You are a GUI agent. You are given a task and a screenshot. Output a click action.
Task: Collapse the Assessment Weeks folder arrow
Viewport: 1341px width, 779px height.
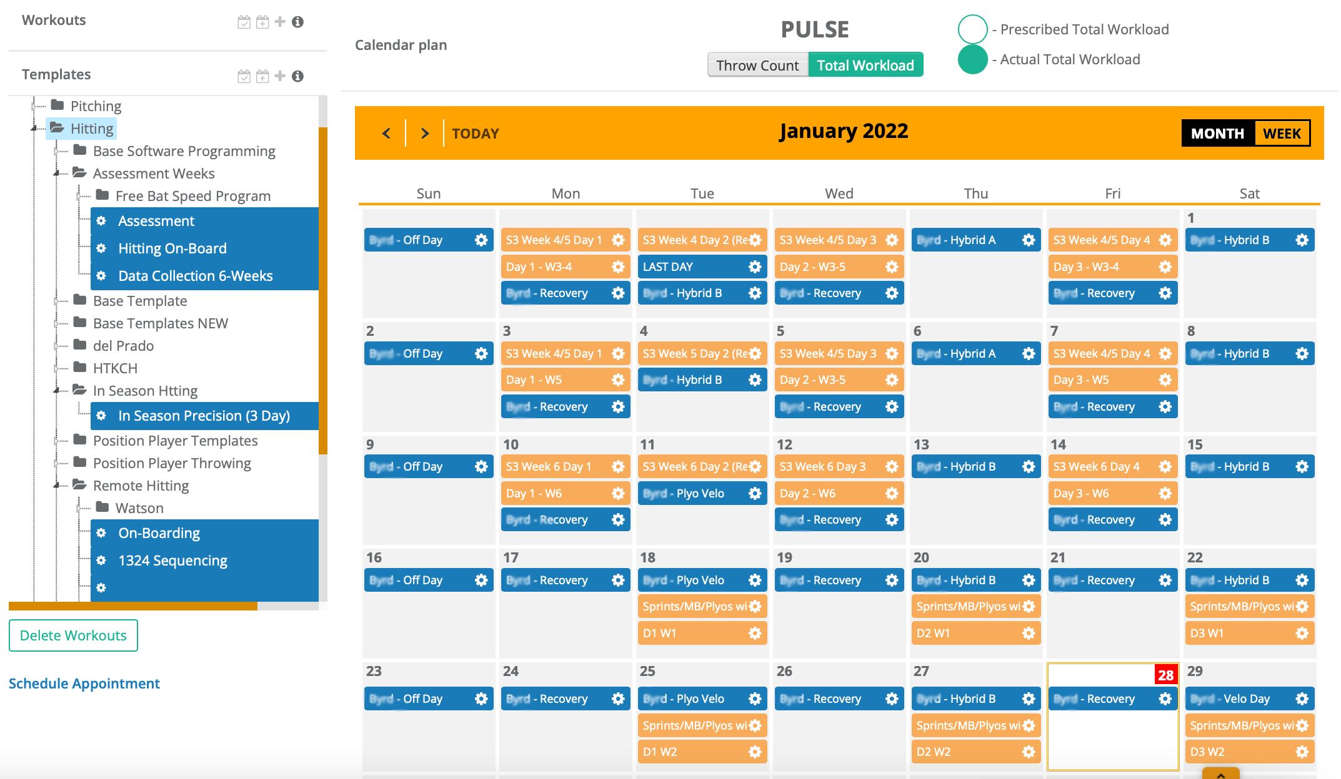pos(57,174)
